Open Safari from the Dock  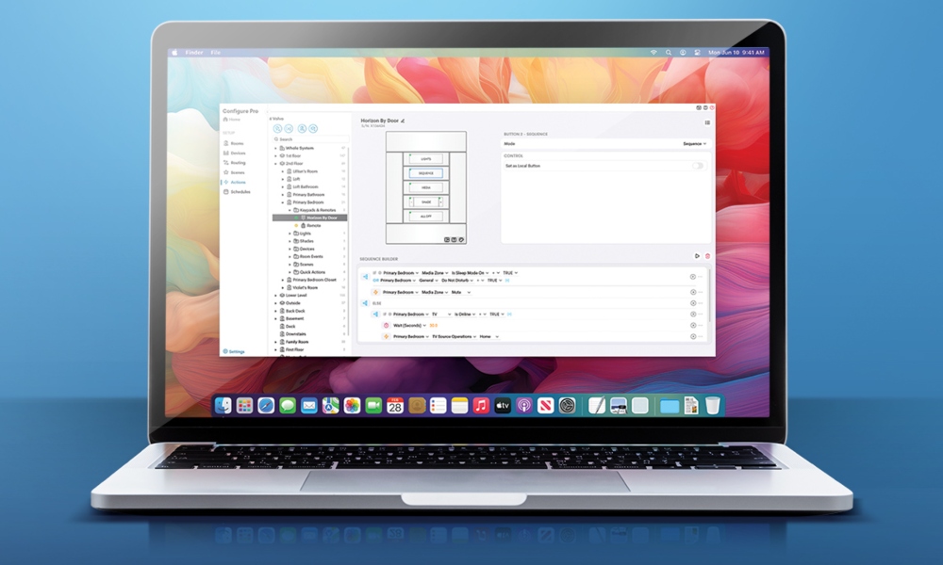[266, 406]
